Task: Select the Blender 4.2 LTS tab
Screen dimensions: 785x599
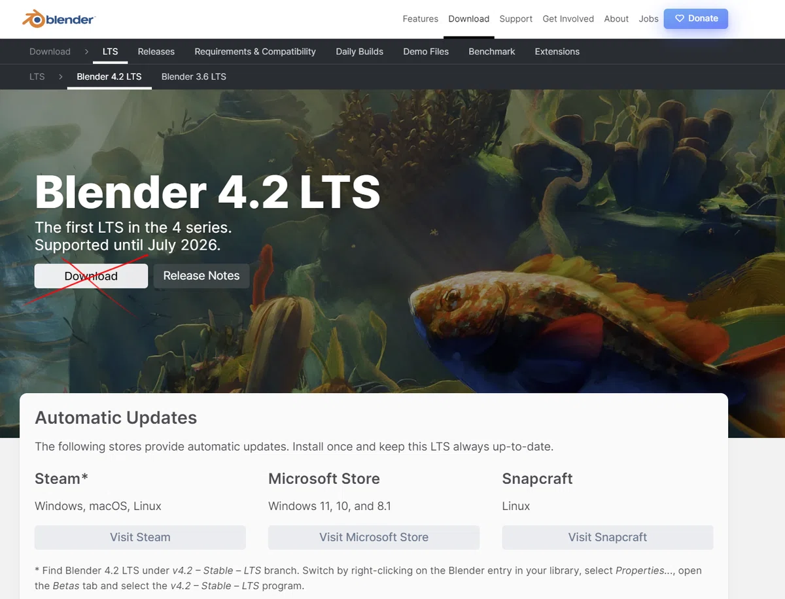Action: click(x=109, y=77)
